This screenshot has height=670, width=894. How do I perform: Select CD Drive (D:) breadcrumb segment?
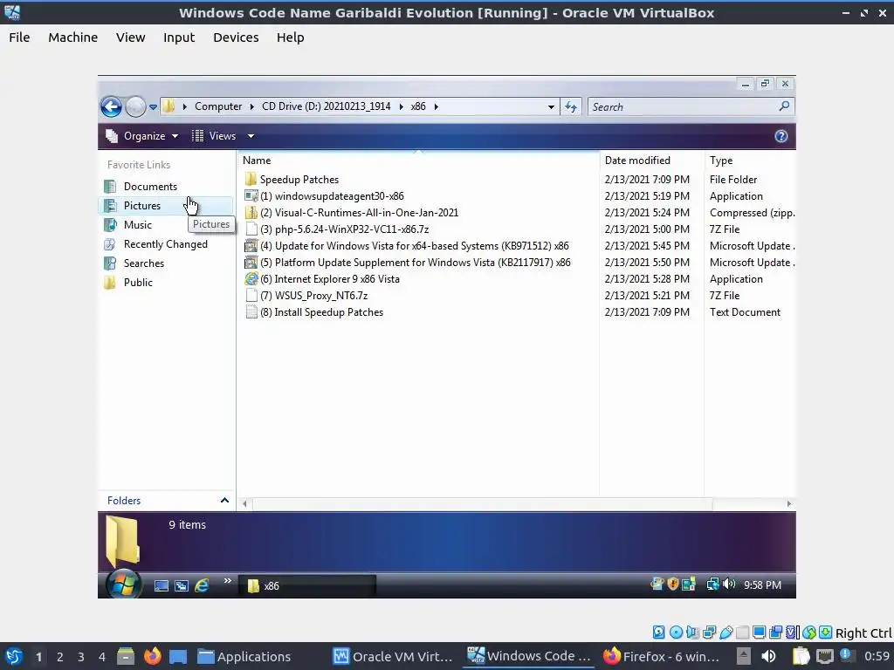327,106
